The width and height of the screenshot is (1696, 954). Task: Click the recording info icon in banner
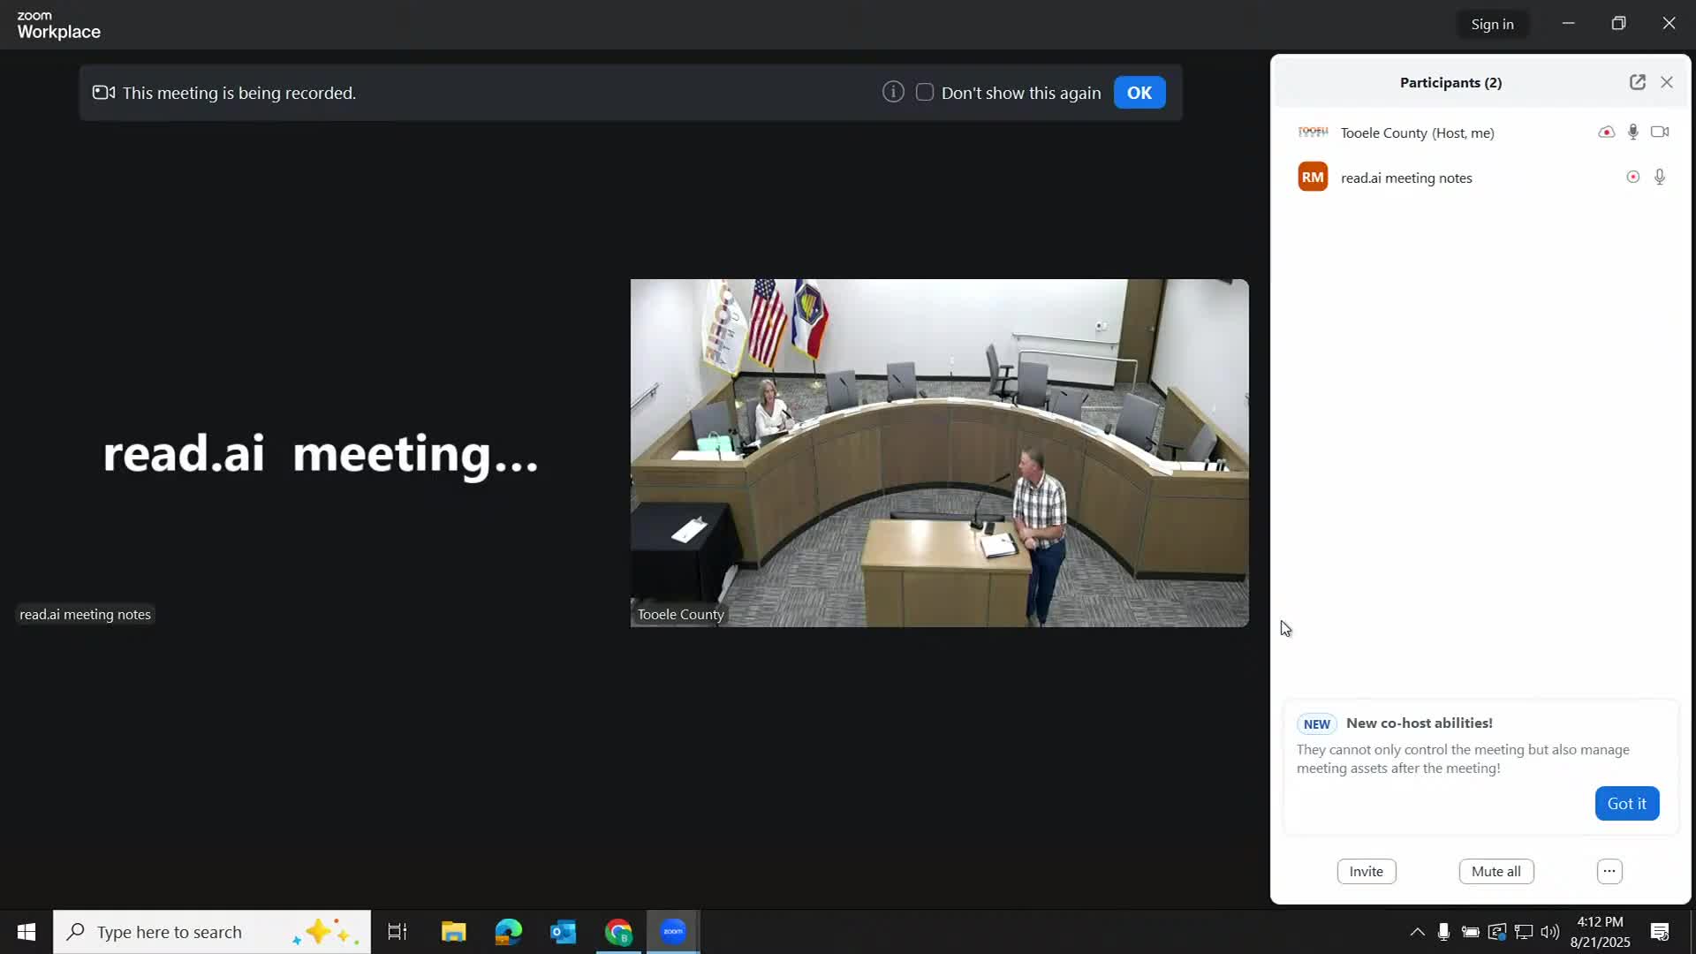893,92
